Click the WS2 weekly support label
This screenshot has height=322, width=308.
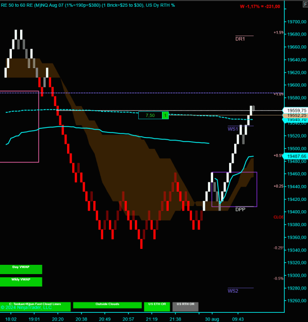[x=233, y=291]
